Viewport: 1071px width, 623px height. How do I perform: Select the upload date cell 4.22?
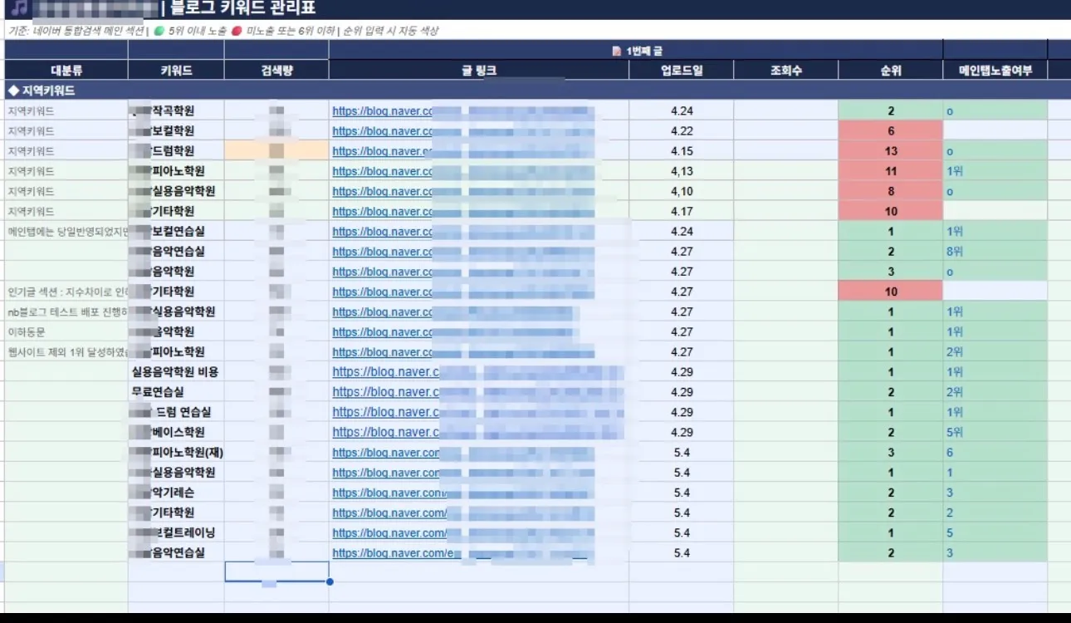click(682, 130)
